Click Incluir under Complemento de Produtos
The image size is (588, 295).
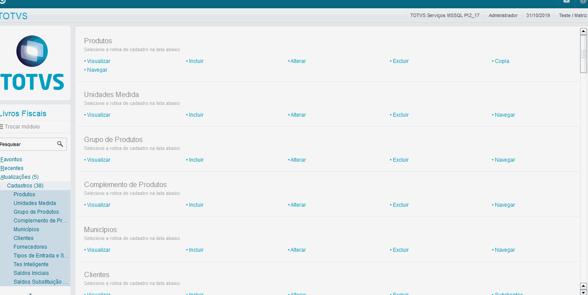(196, 205)
